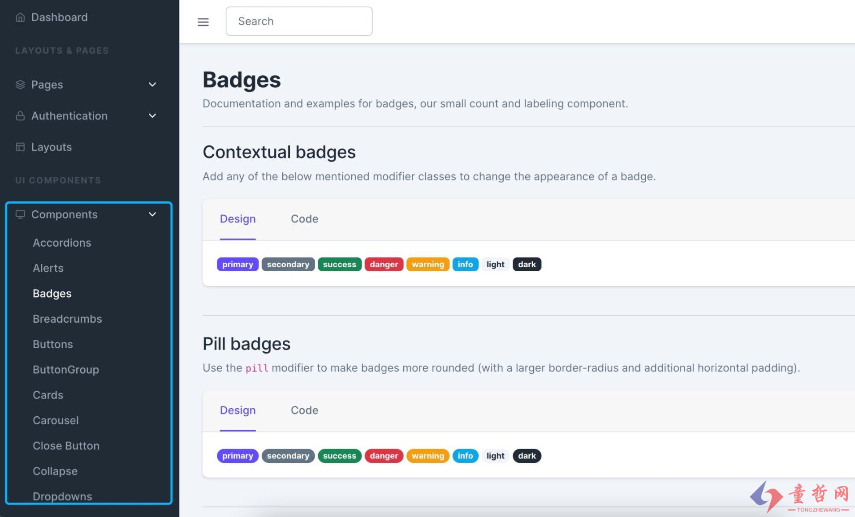855x517 pixels.
Task: Open the Breadcrumbs component page
Action: 67,319
